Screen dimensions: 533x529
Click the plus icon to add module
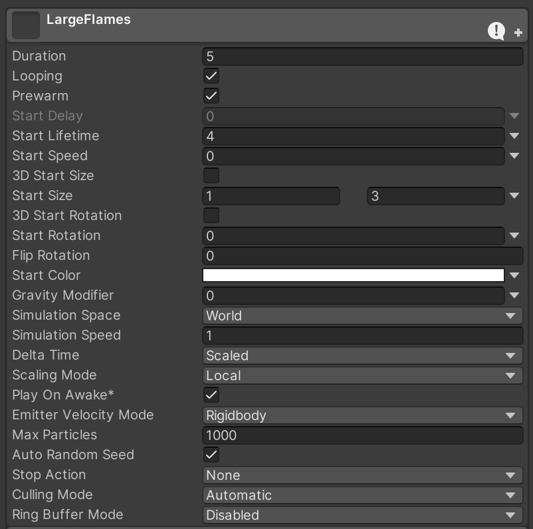pos(518,33)
